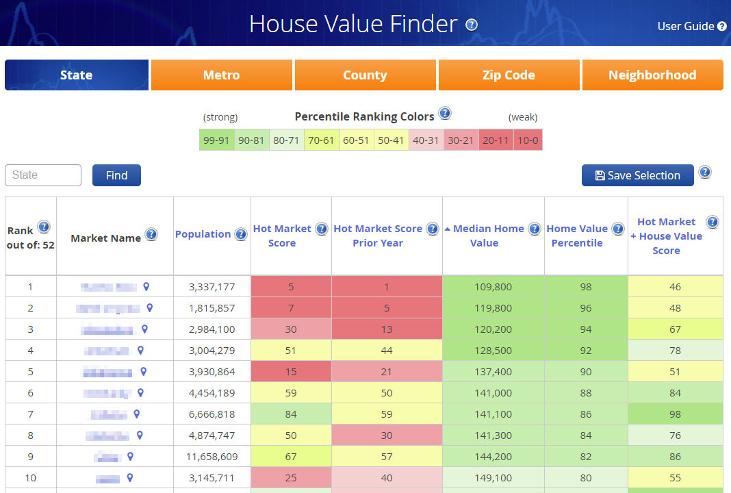Switch to the Neighborhood tab
The image size is (731, 493).
653,75
